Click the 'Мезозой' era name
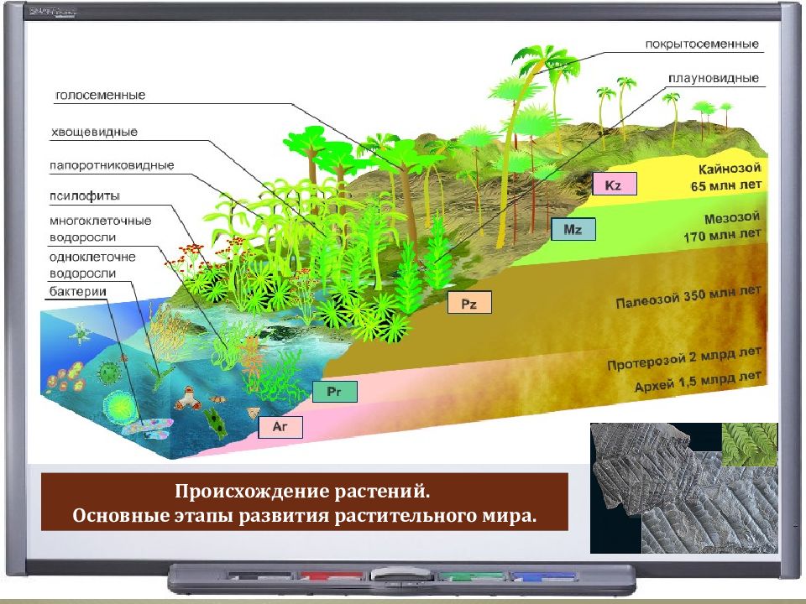This screenshot has width=806, height=604. point(731,218)
